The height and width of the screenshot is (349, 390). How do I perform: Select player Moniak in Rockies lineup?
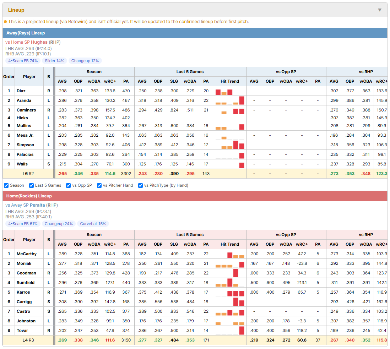pos(24,264)
